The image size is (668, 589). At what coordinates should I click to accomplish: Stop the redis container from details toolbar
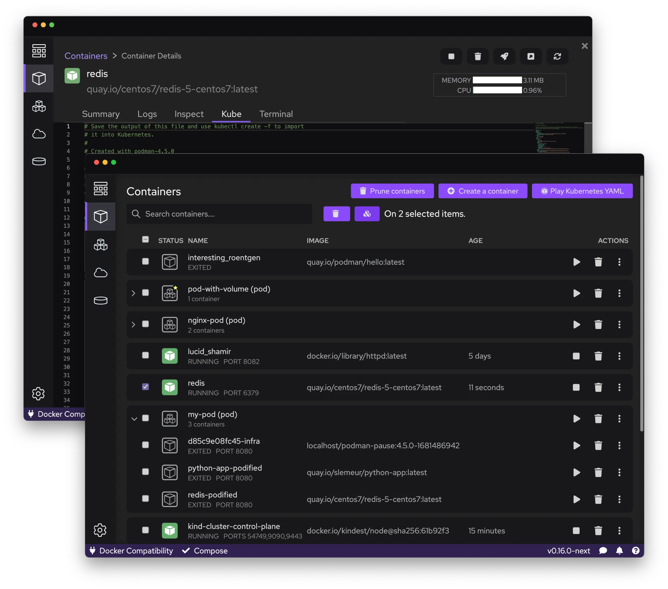pyautogui.click(x=451, y=56)
